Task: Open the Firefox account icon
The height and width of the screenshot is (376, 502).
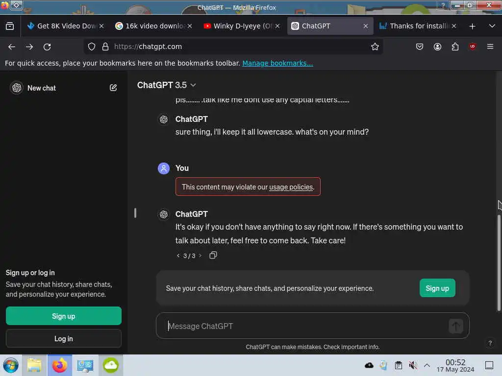Action: point(437,47)
